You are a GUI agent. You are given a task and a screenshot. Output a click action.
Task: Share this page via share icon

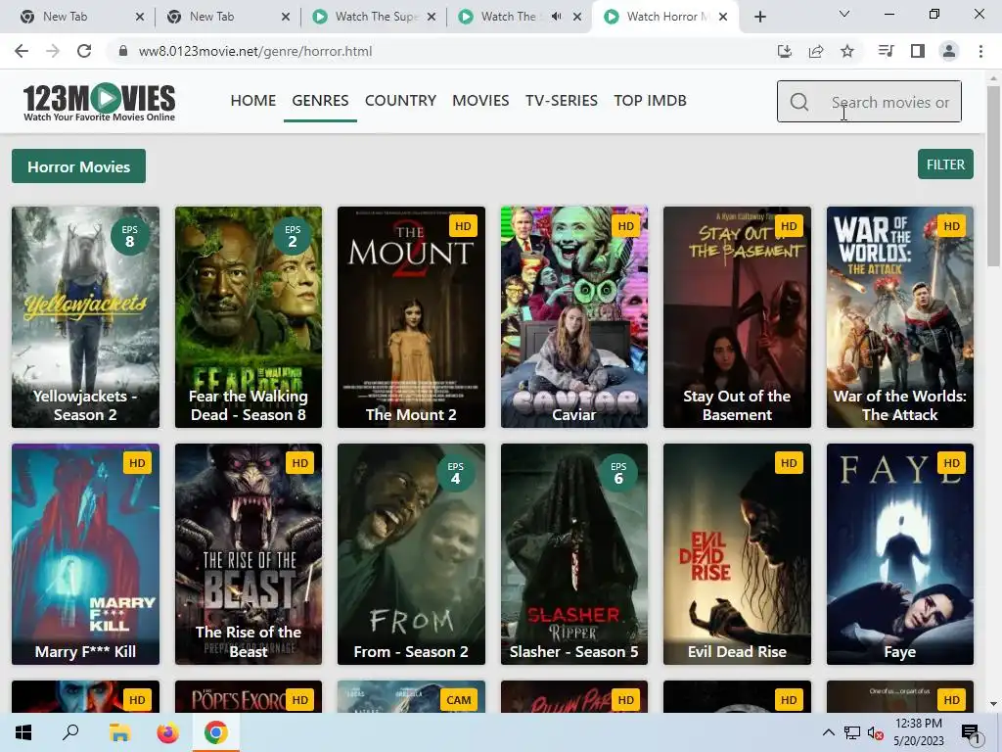pyautogui.click(x=816, y=51)
